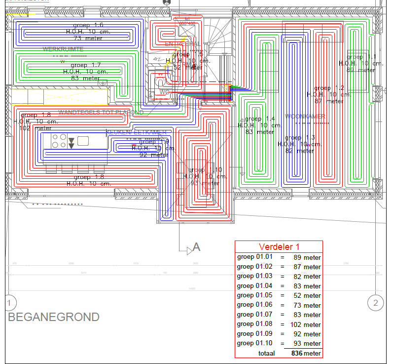Click the cooktop burner symbol in kitchen

pyautogui.click(x=59, y=141)
